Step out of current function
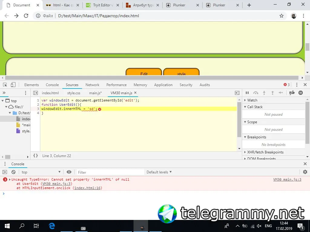 click(x=272, y=93)
